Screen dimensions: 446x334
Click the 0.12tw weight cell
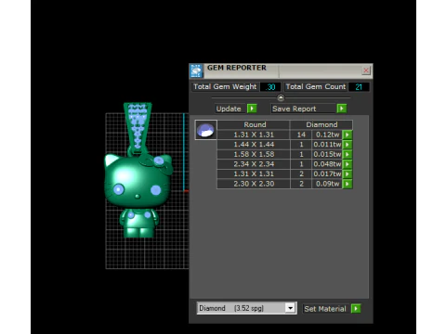click(327, 135)
